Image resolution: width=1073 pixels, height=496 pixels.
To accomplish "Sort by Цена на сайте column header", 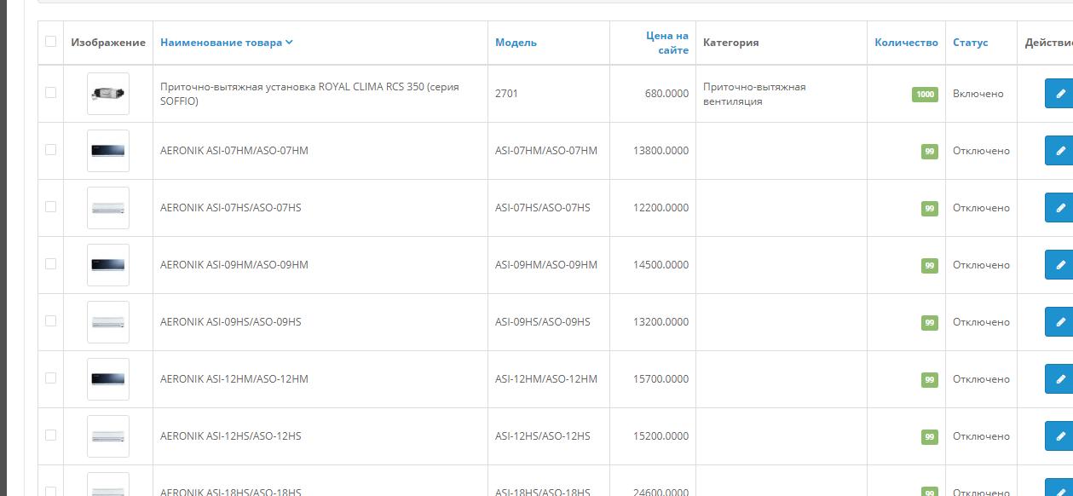I will click(x=667, y=43).
